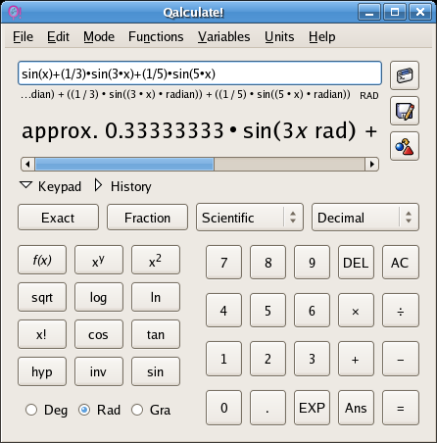This screenshot has height=443, width=437.
Task: Click the result scrollbar left arrow
Action: coord(27,164)
